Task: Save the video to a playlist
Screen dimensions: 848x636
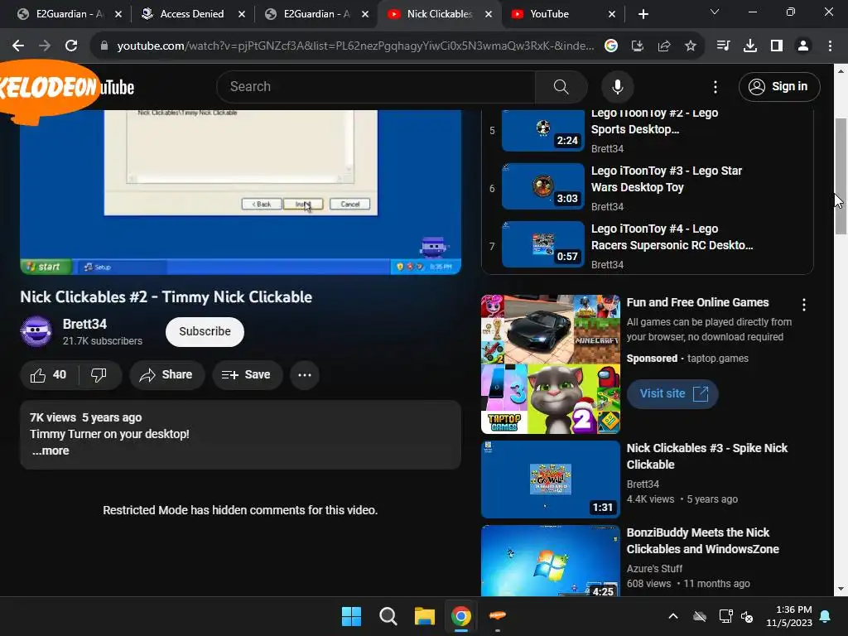Action: [x=247, y=375]
